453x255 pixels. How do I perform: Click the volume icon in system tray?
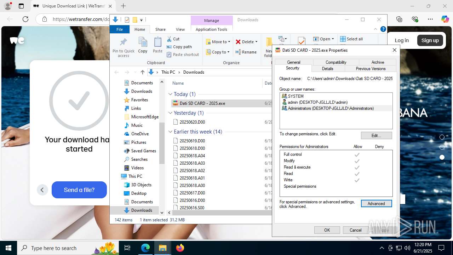[407, 248]
